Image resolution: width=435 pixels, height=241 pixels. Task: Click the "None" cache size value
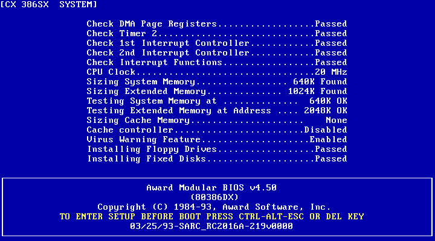(337, 120)
